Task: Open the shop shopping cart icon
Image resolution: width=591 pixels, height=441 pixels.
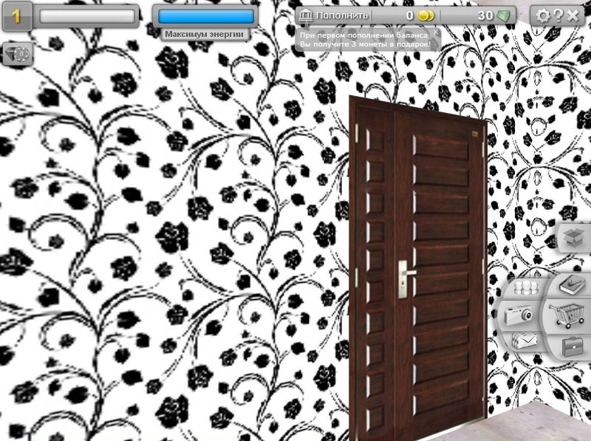Action: [567, 316]
